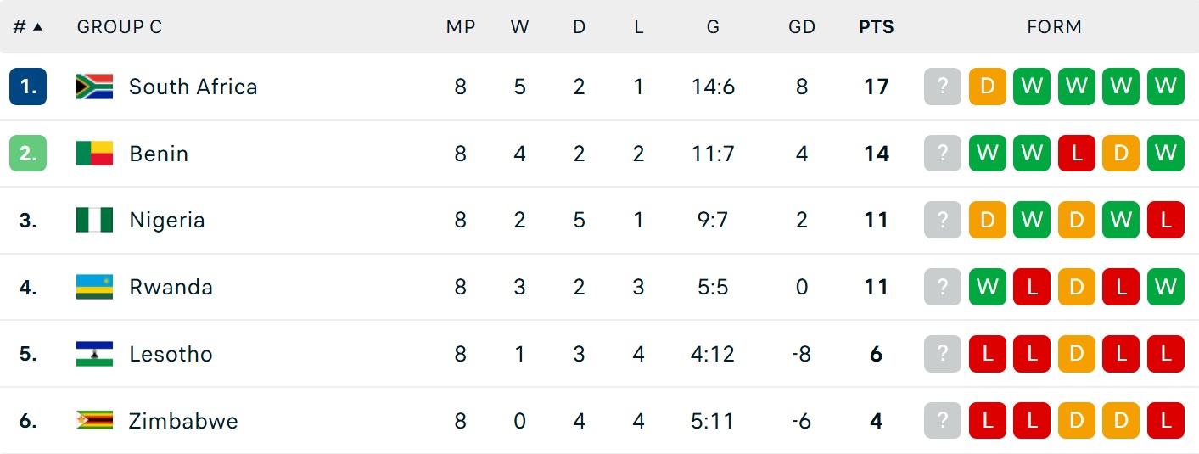Click the blue rank 1 position badge
The image size is (1199, 454).
[x=28, y=87]
